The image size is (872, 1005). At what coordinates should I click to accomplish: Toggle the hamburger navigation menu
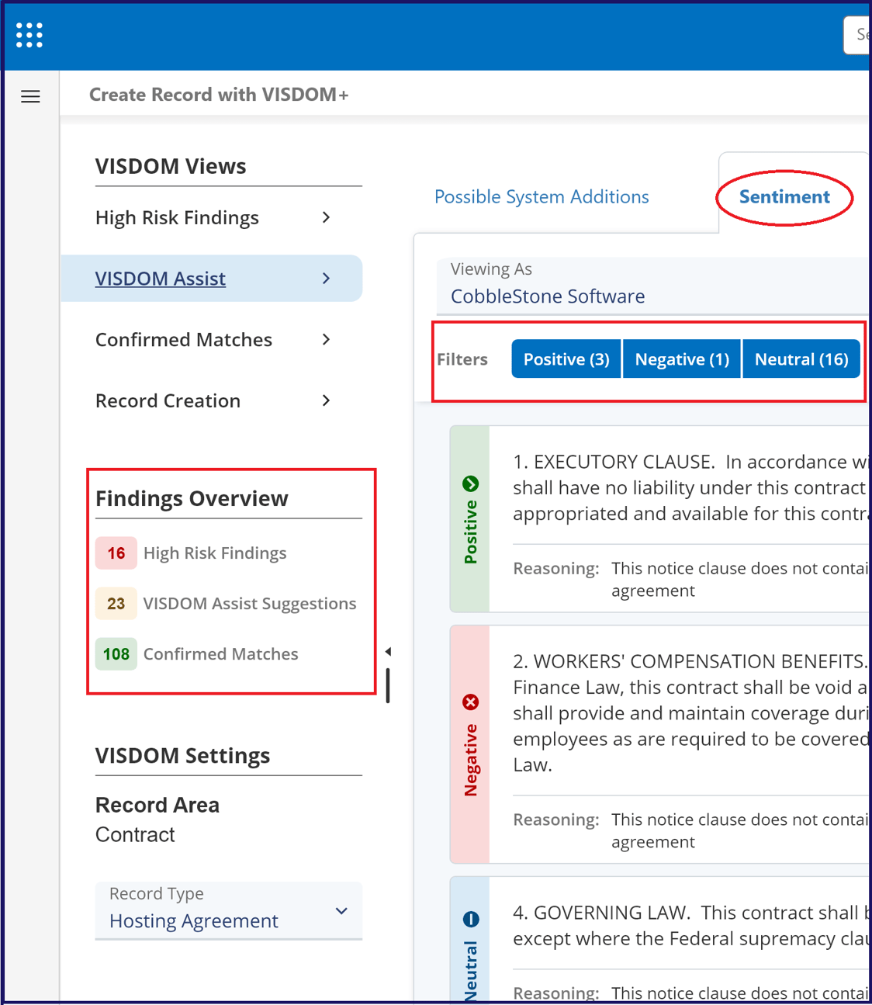pos(30,97)
